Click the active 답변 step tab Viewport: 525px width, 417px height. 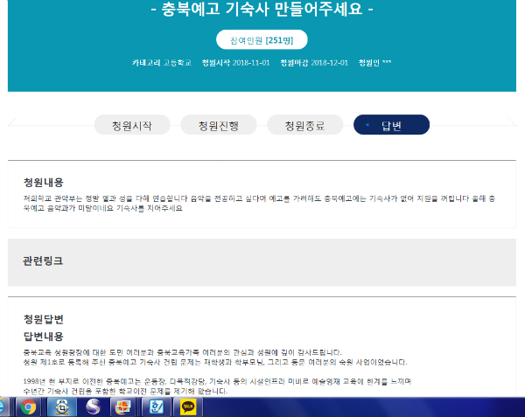[x=391, y=125]
